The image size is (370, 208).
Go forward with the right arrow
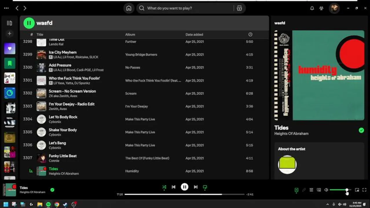tap(25, 8)
